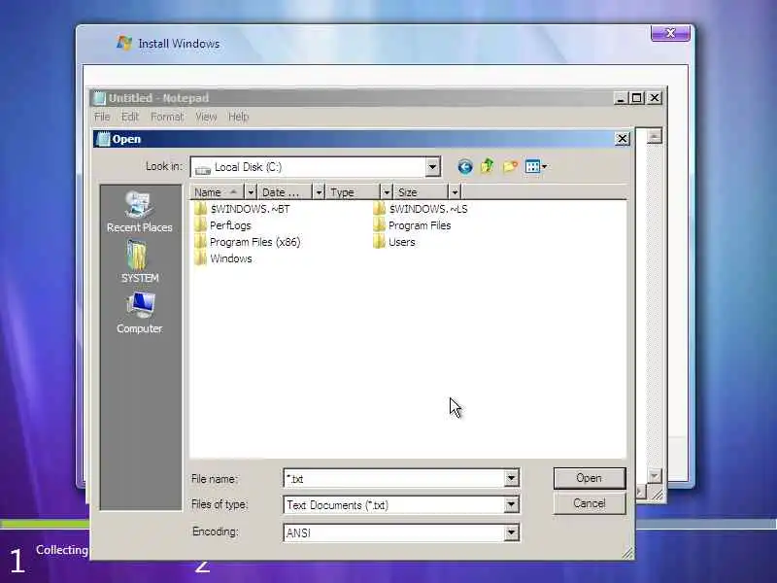Create a new folder with the toolbar icon
The image size is (777, 583).
tap(511, 166)
